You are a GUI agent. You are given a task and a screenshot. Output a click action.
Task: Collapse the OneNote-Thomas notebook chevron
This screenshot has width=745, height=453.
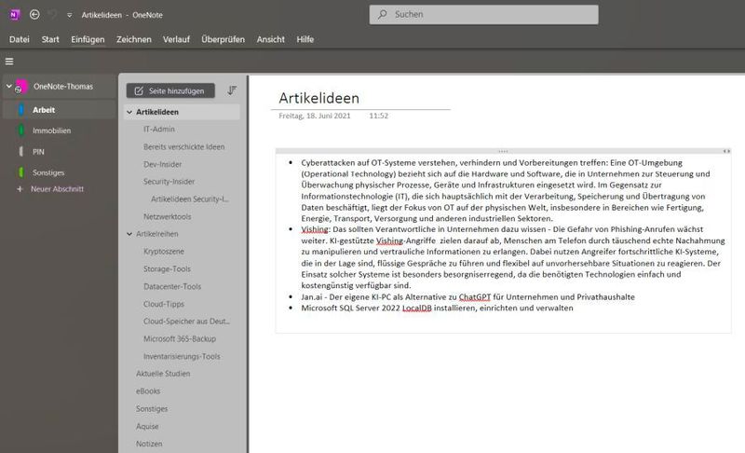[8, 86]
